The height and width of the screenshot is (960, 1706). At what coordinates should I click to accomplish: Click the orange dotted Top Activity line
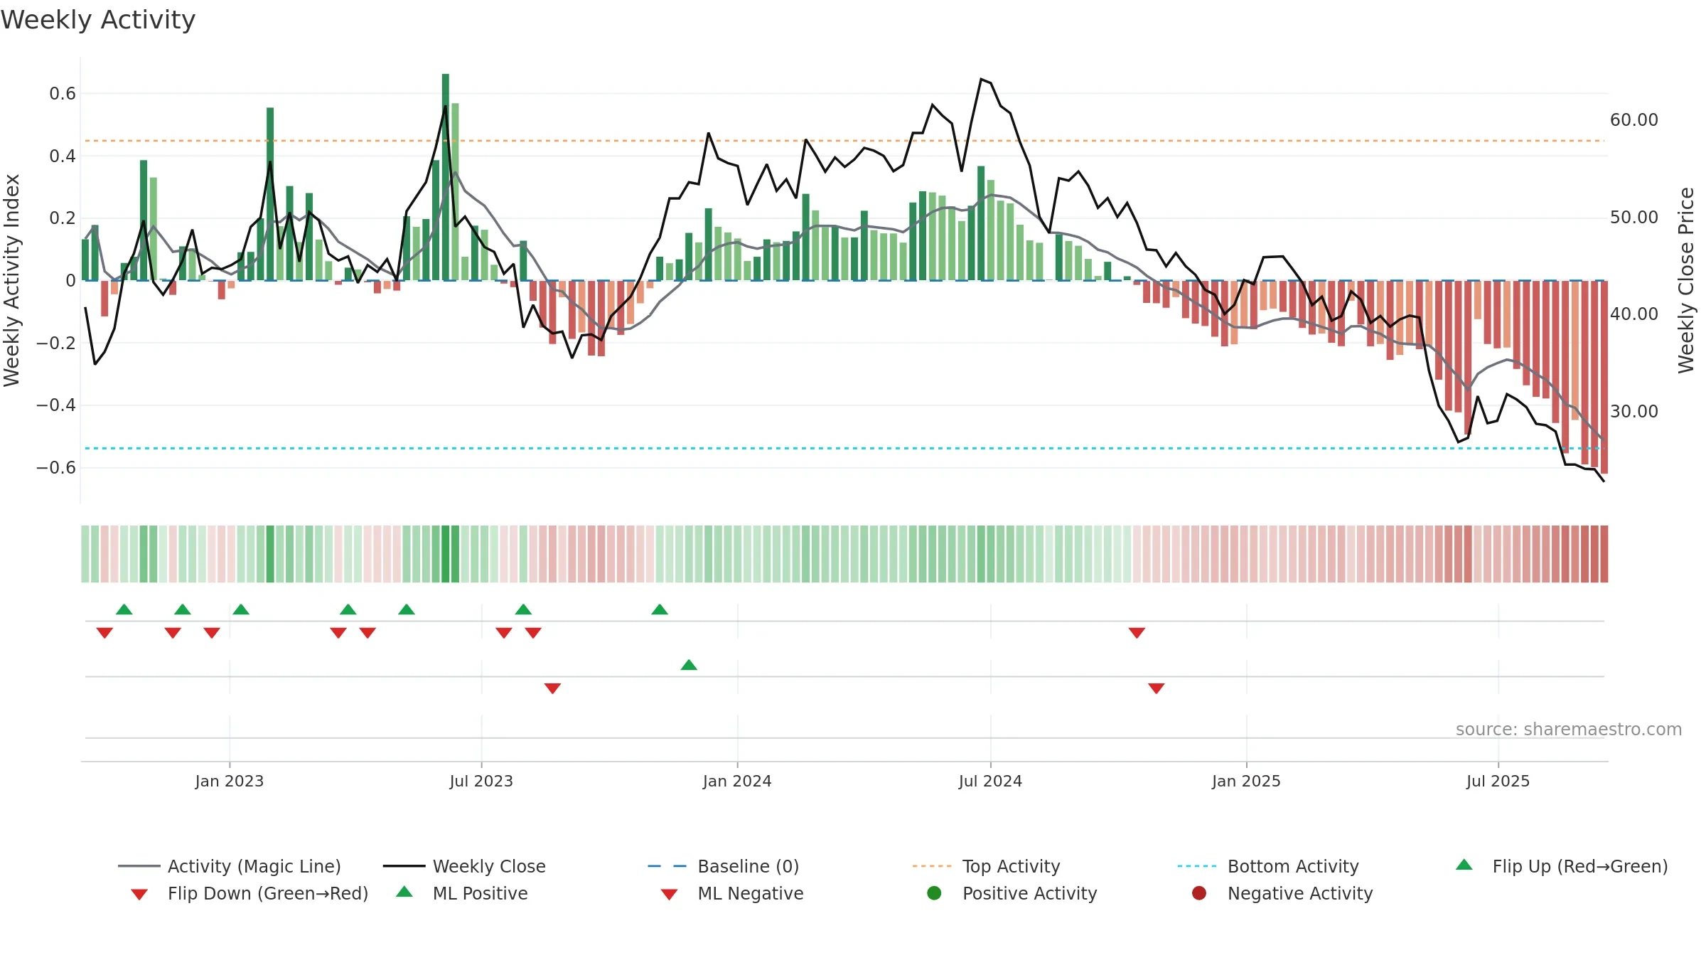pyautogui.click(x=844, y=141)
